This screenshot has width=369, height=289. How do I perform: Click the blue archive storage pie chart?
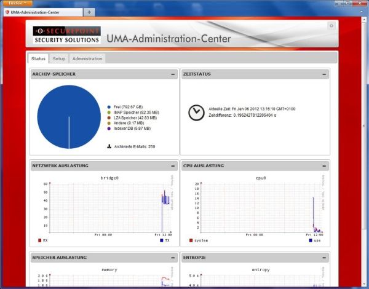pyautogui.click(x=69, y=117)
